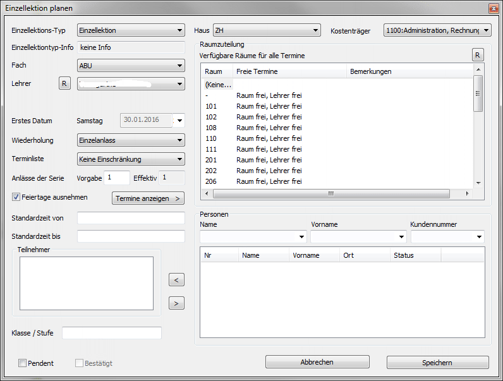Uncheck the Feiertage ausnehmen checkbox
Viewport: 503px width, 381px height.
click(17, 197)
